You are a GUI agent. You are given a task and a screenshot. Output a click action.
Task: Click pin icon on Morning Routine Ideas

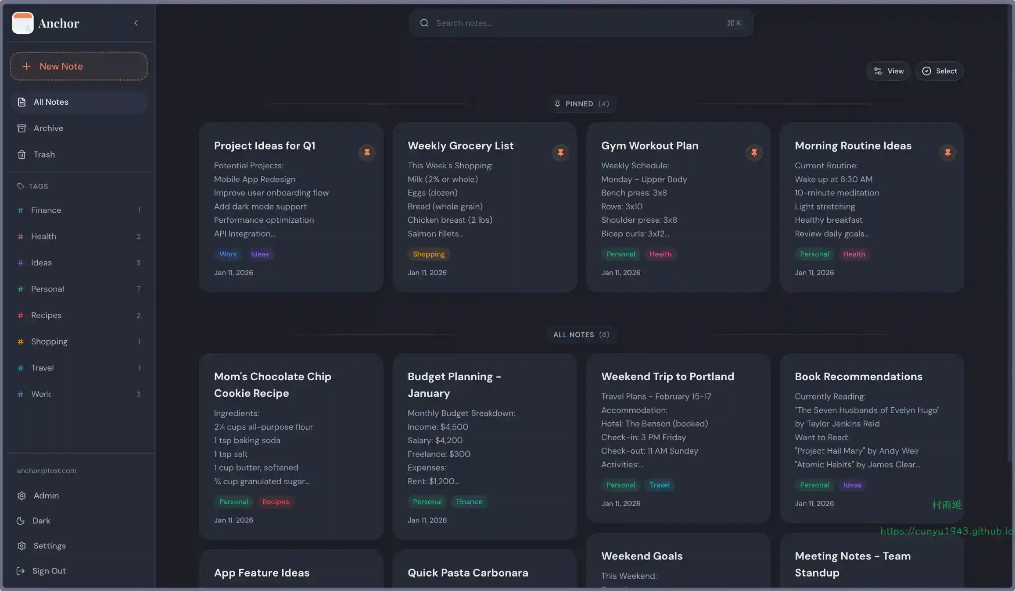[947, 153]
